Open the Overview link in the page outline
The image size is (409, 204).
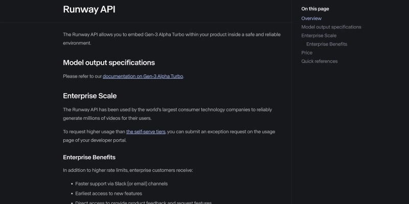[311, 18]
